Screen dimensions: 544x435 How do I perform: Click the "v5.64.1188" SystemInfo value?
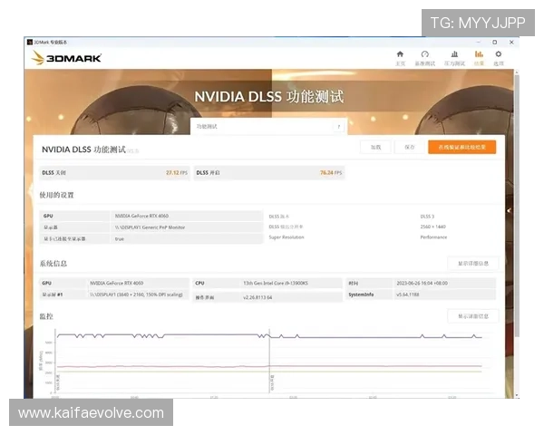(x=408, y=295)
